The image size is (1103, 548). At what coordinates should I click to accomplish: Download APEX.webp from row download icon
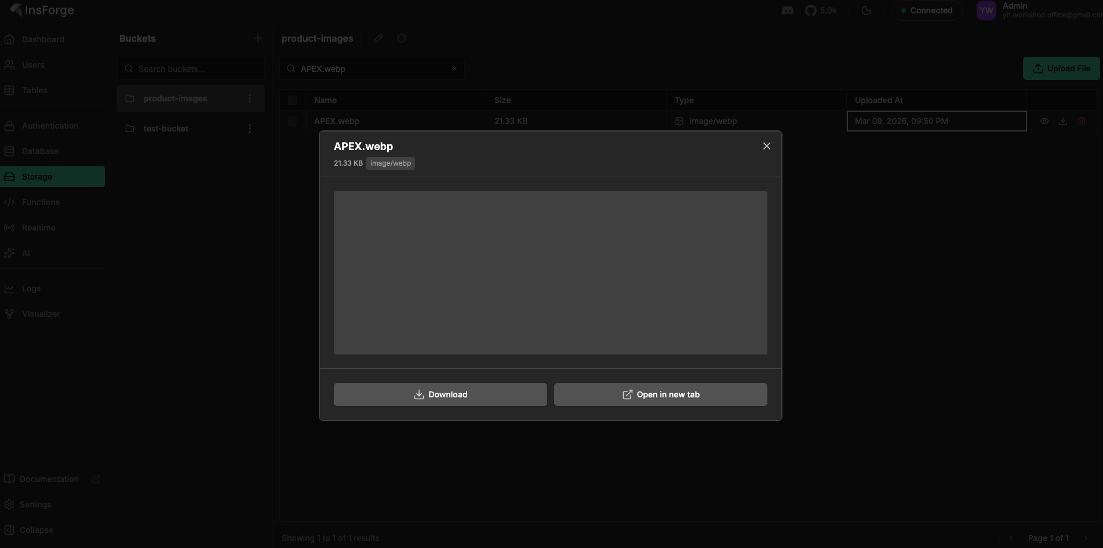pos(1062,121)
